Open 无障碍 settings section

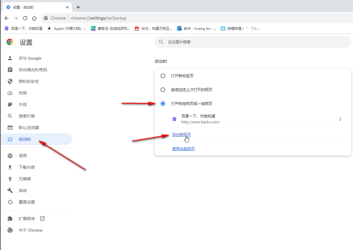point(36,179)
